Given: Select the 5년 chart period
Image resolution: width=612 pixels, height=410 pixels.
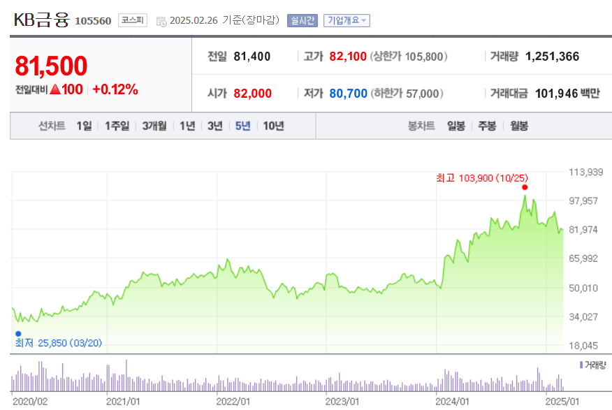Looking at the screenshot, I should (242, 126).
